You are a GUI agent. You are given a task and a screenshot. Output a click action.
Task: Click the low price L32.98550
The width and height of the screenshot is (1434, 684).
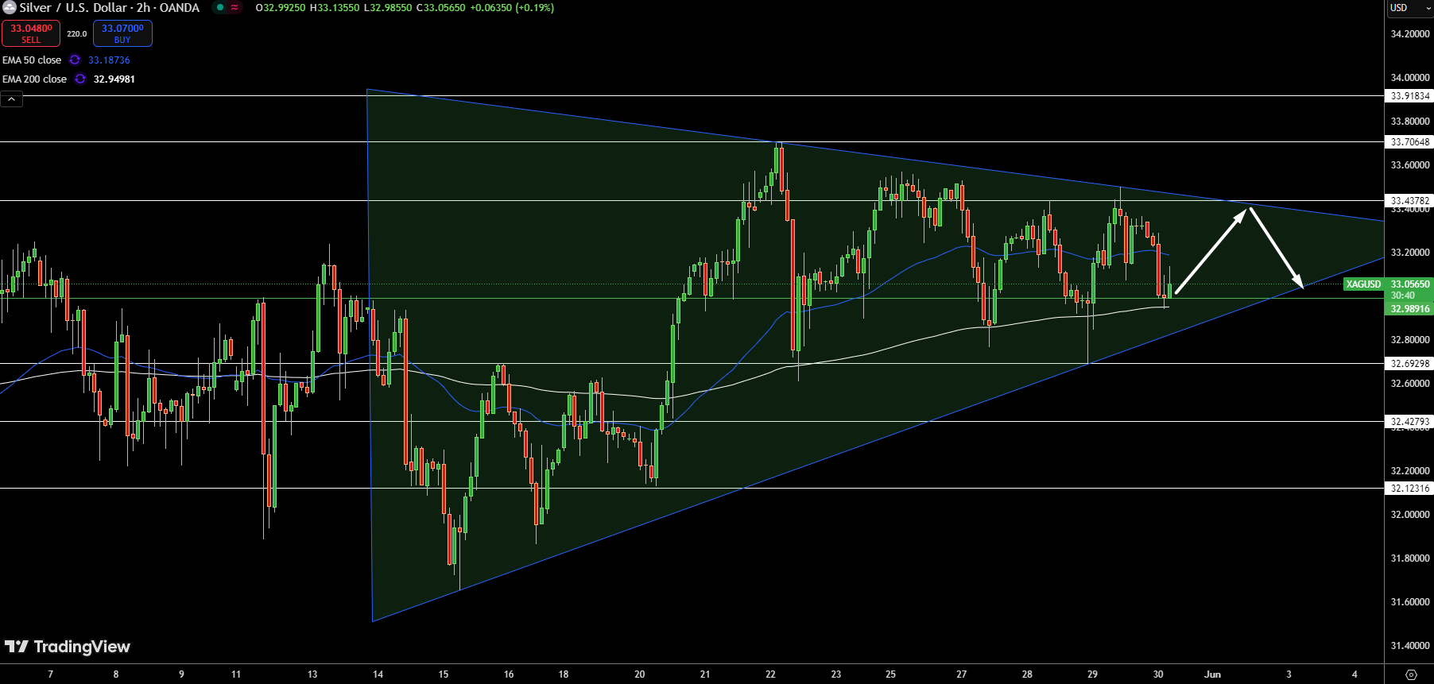(388, 8)
